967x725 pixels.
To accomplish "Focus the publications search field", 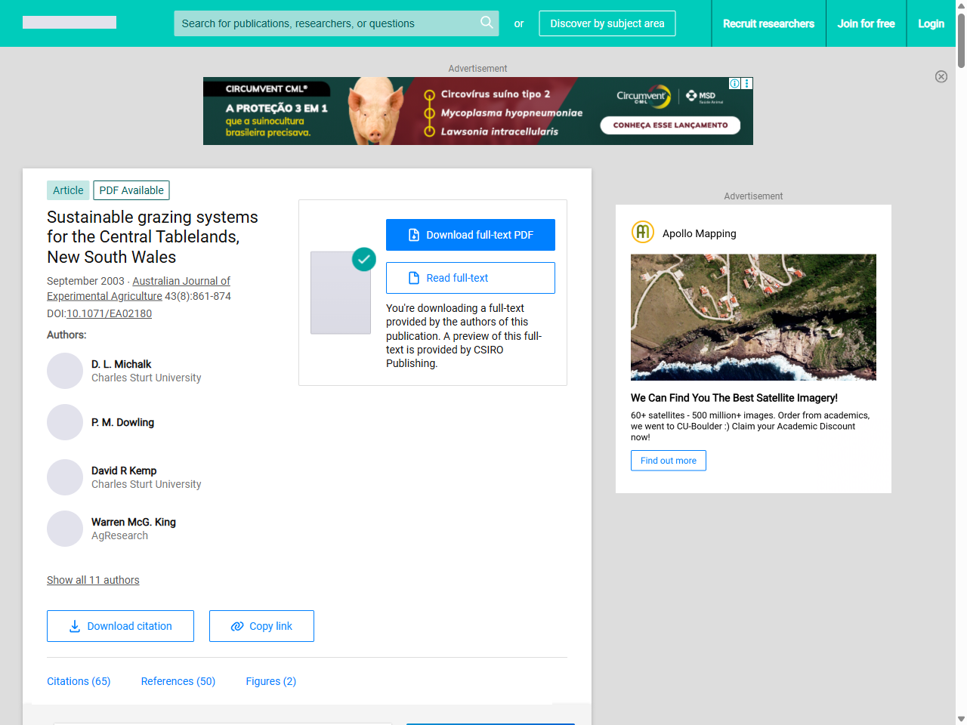I will [325, 23].
